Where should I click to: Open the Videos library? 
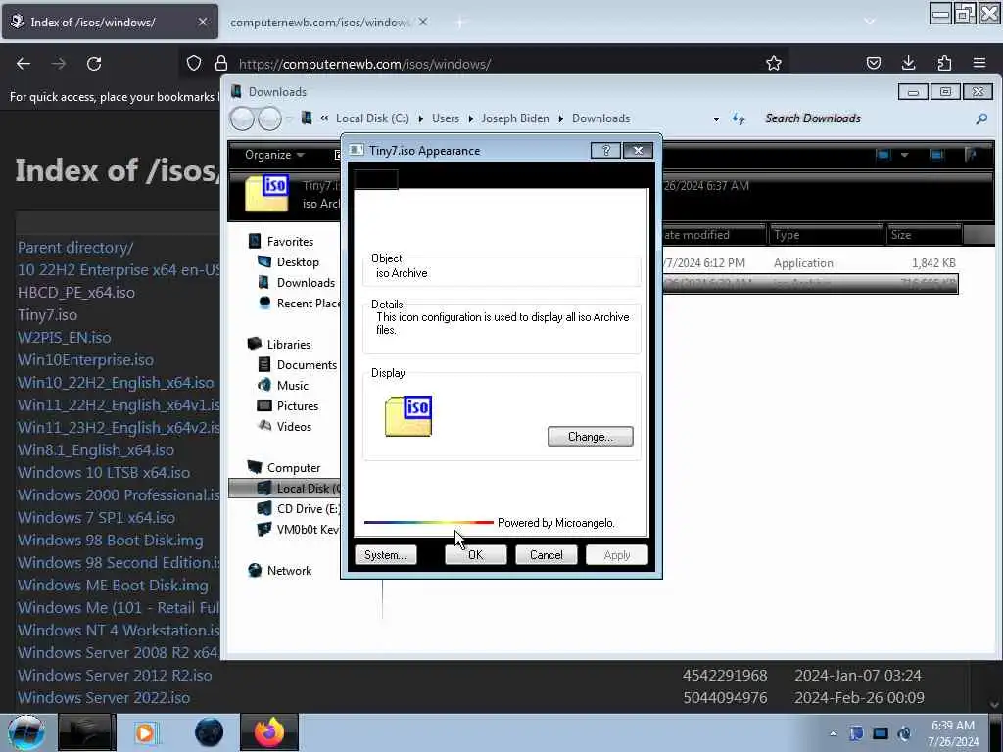coord(294,427)
